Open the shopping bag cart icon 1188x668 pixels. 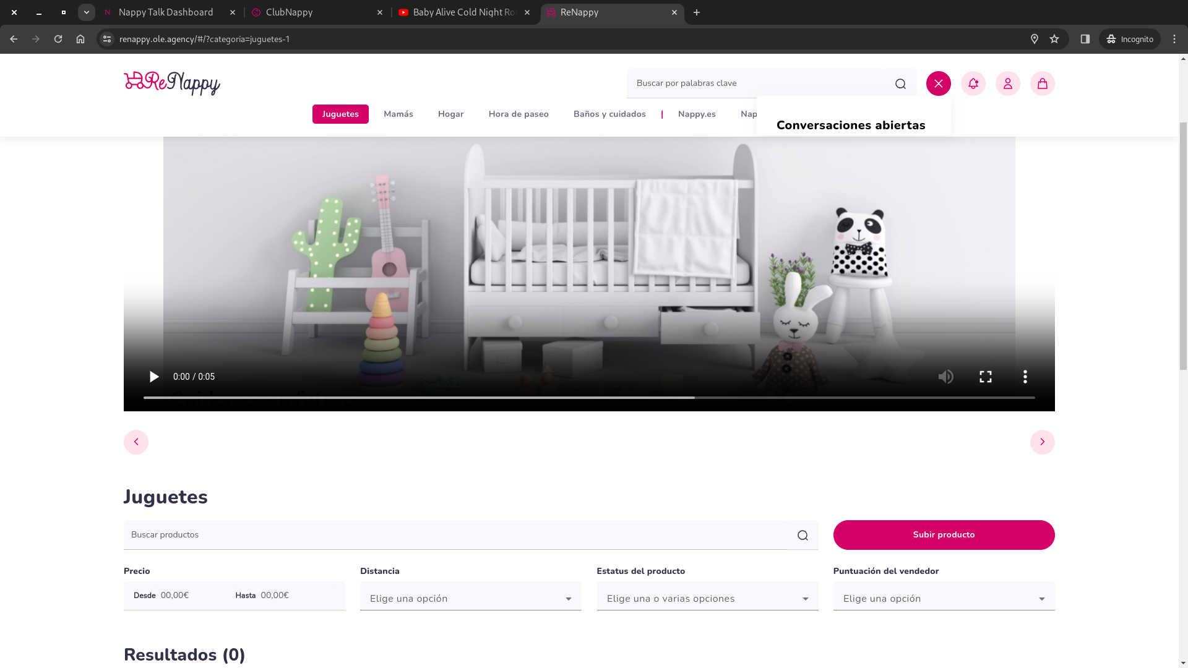[x=1042, y=83]
